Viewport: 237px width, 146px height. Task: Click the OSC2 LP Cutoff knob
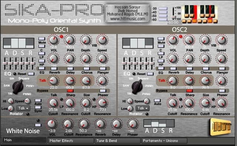(x=173, y=103)
